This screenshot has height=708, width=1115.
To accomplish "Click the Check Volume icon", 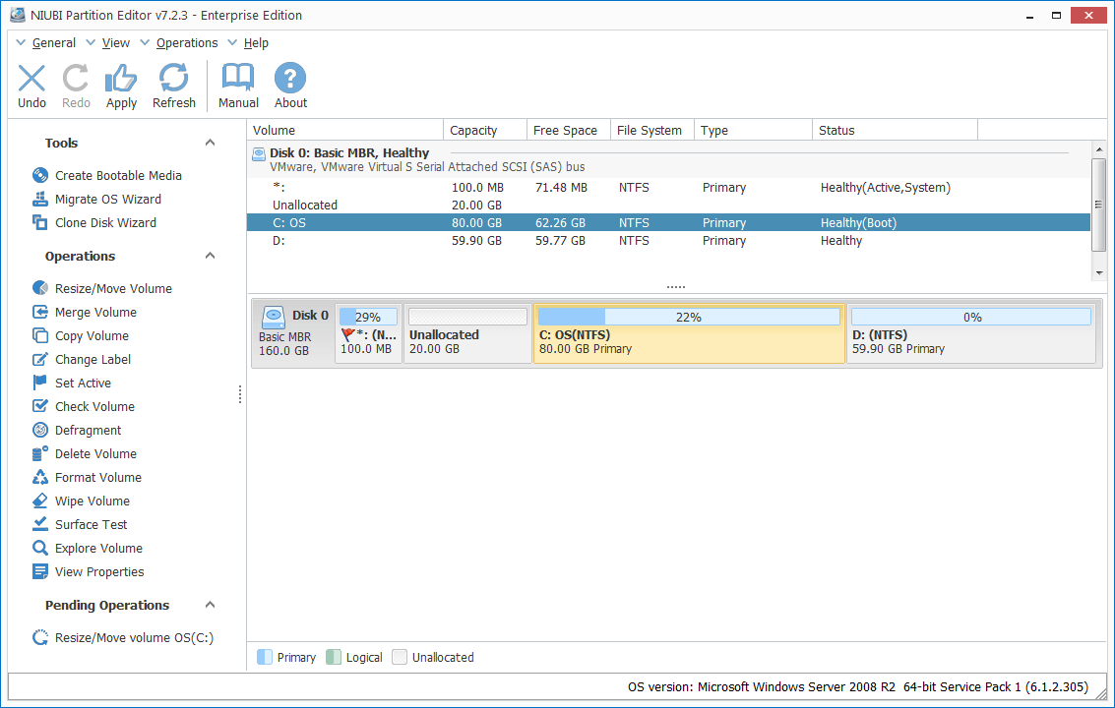I will coord(40,406).
